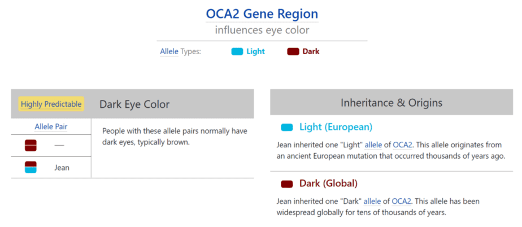This screenshot has width=522, height=227.
Task: Click the Light legend label text
Action: click(x=256, y=51)
